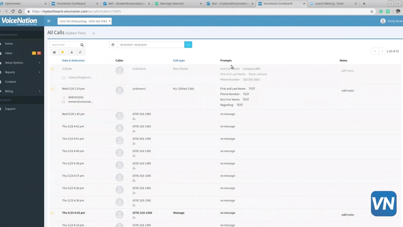Viewport: 403px width, 227px height.
Task: Click caller avatar for the 3:26 pm call
Action: tap(120, 70)
